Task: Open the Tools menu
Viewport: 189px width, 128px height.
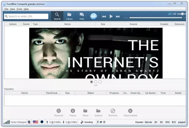Action: 19,9
